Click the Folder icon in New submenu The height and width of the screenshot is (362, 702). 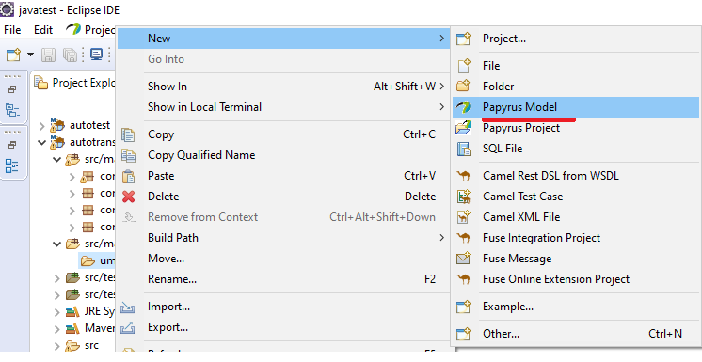463,86
